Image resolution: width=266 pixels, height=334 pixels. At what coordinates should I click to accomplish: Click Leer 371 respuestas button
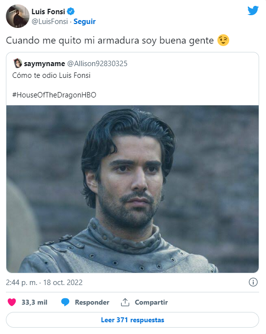coord(133,320)
